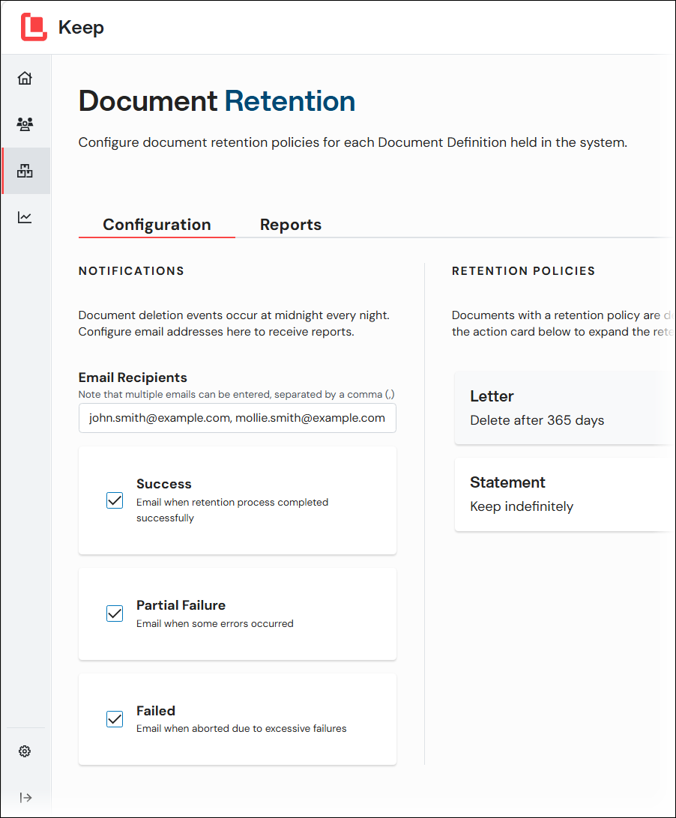Click 'Document deletion events occur at midnight' text
The image size is (676, 818).
coord(234,324)
